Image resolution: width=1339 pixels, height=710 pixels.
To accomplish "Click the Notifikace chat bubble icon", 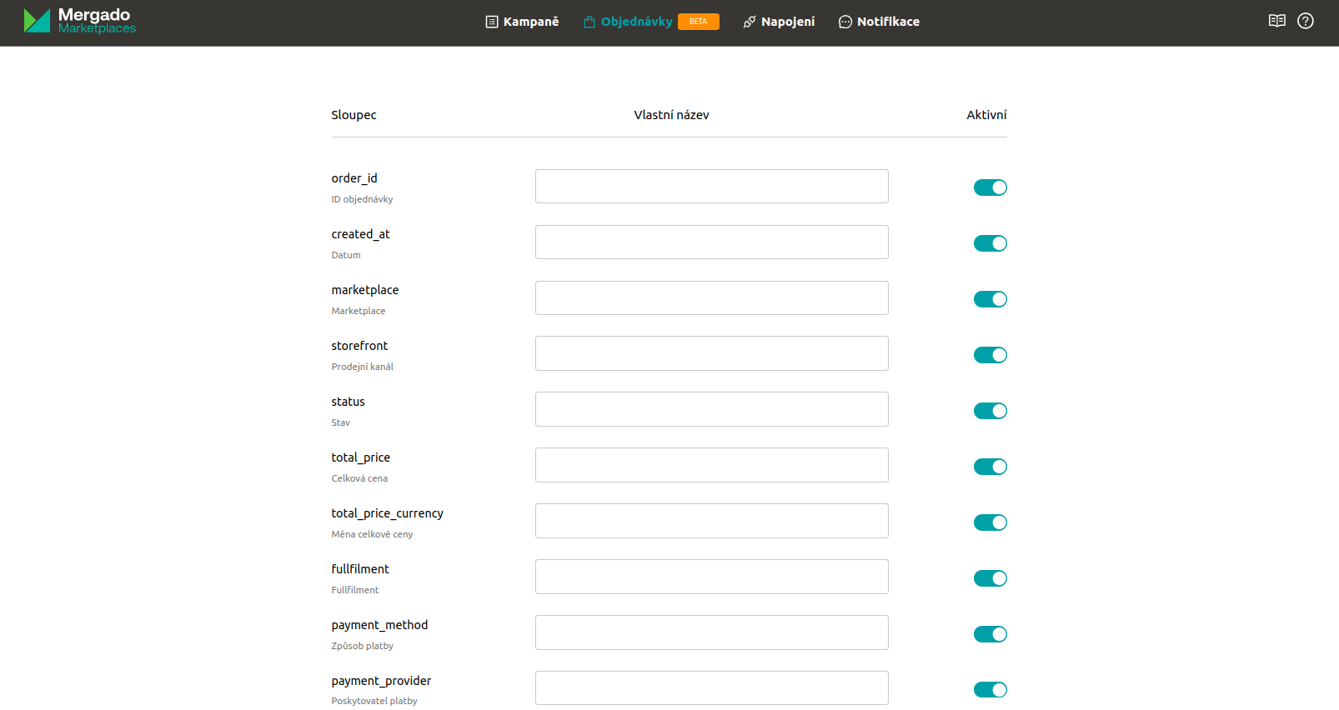I will click(845, 22).
